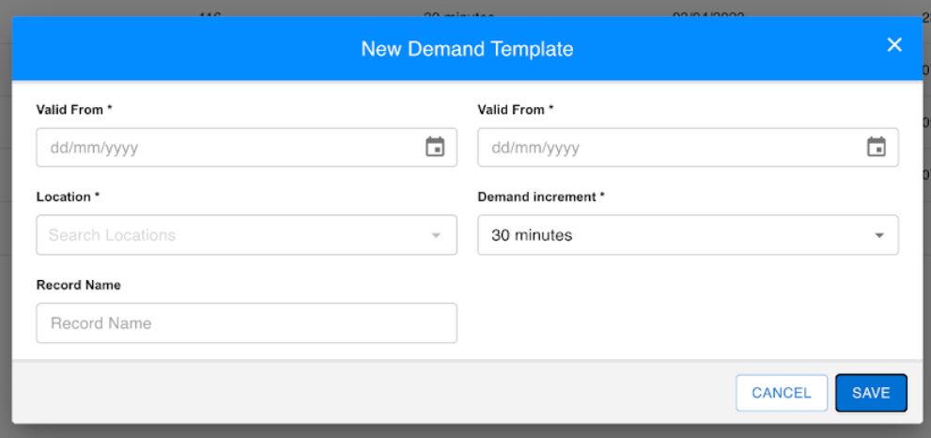Click the Record Name label
The image size is (931, 438).
coord(78,285)
